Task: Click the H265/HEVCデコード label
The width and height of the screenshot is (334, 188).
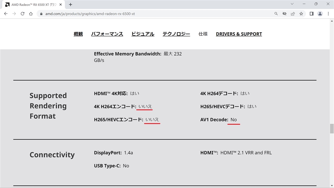Action: (222, 106)
